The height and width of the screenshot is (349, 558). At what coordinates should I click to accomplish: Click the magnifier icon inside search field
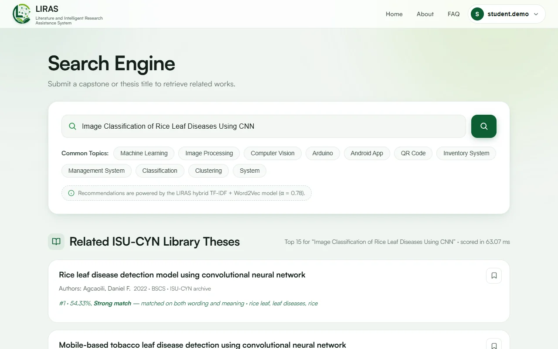[x=72, y=126]
